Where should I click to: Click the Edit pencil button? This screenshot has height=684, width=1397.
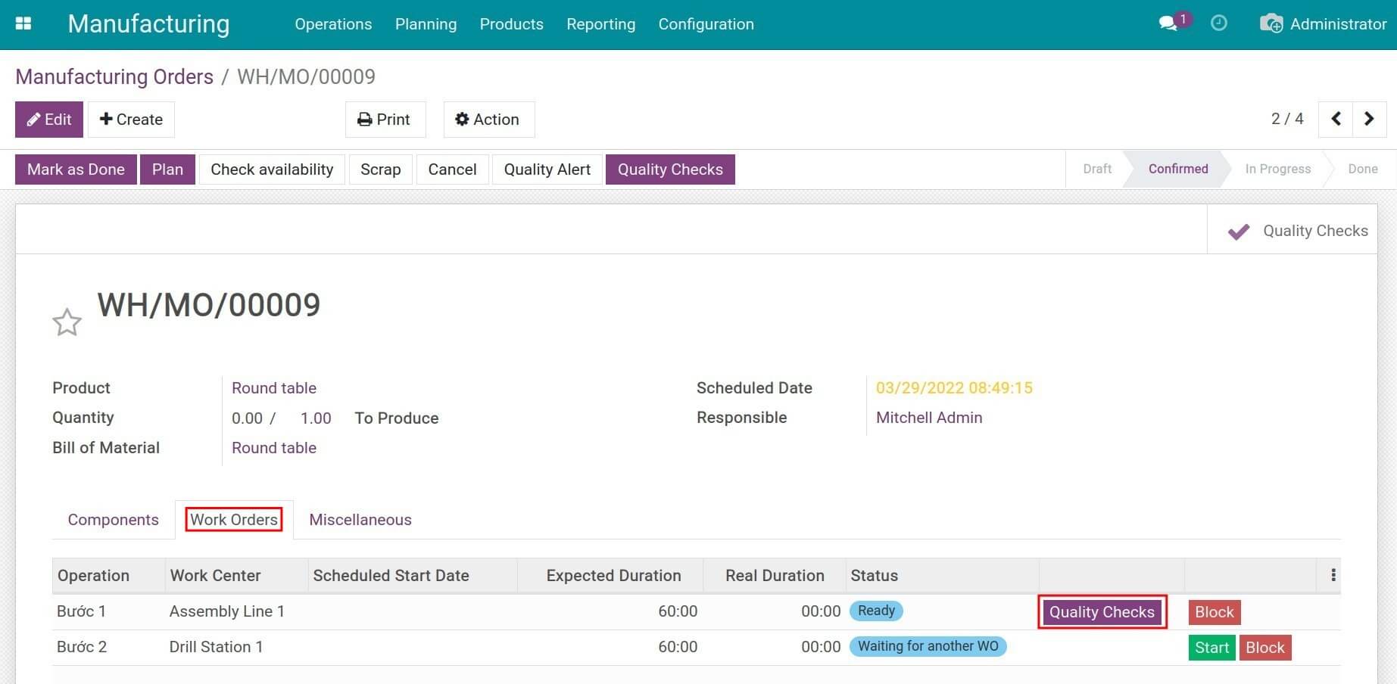49,120
